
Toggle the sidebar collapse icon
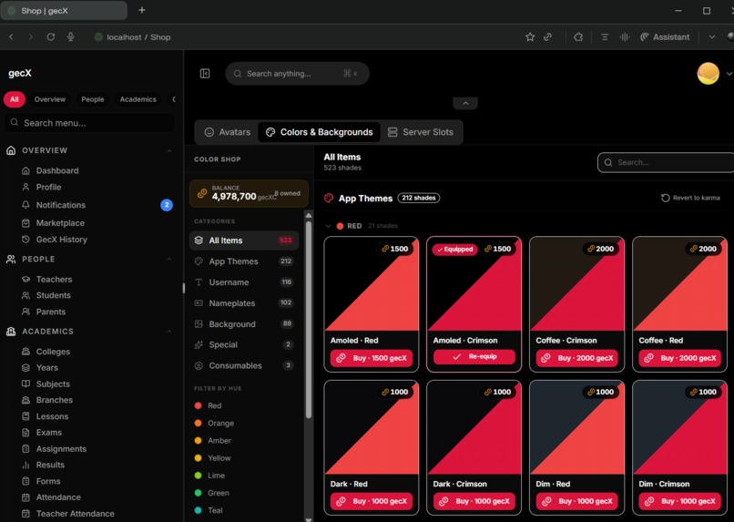(x=205, y=74)
